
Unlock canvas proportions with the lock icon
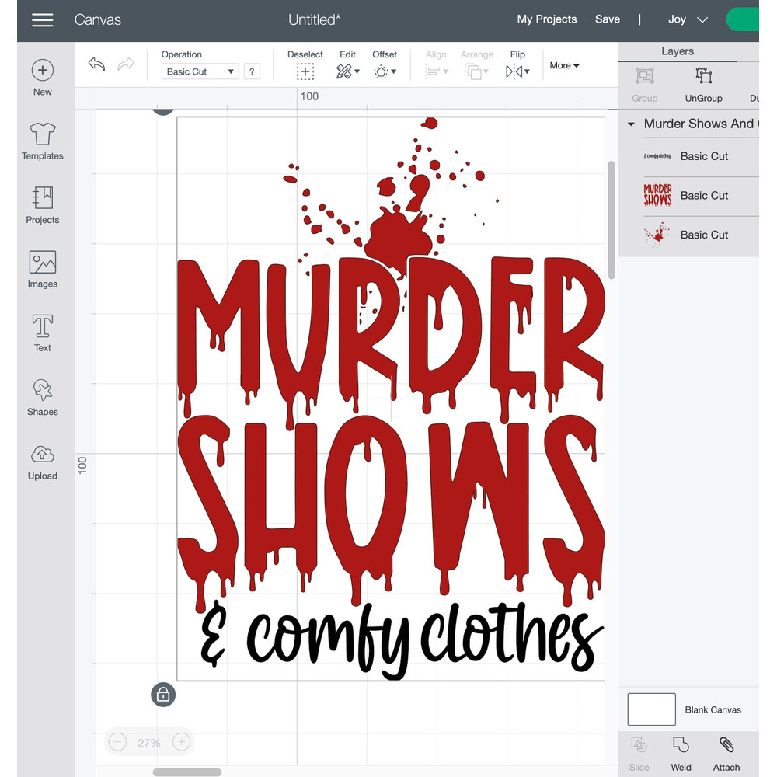[163, 694]
